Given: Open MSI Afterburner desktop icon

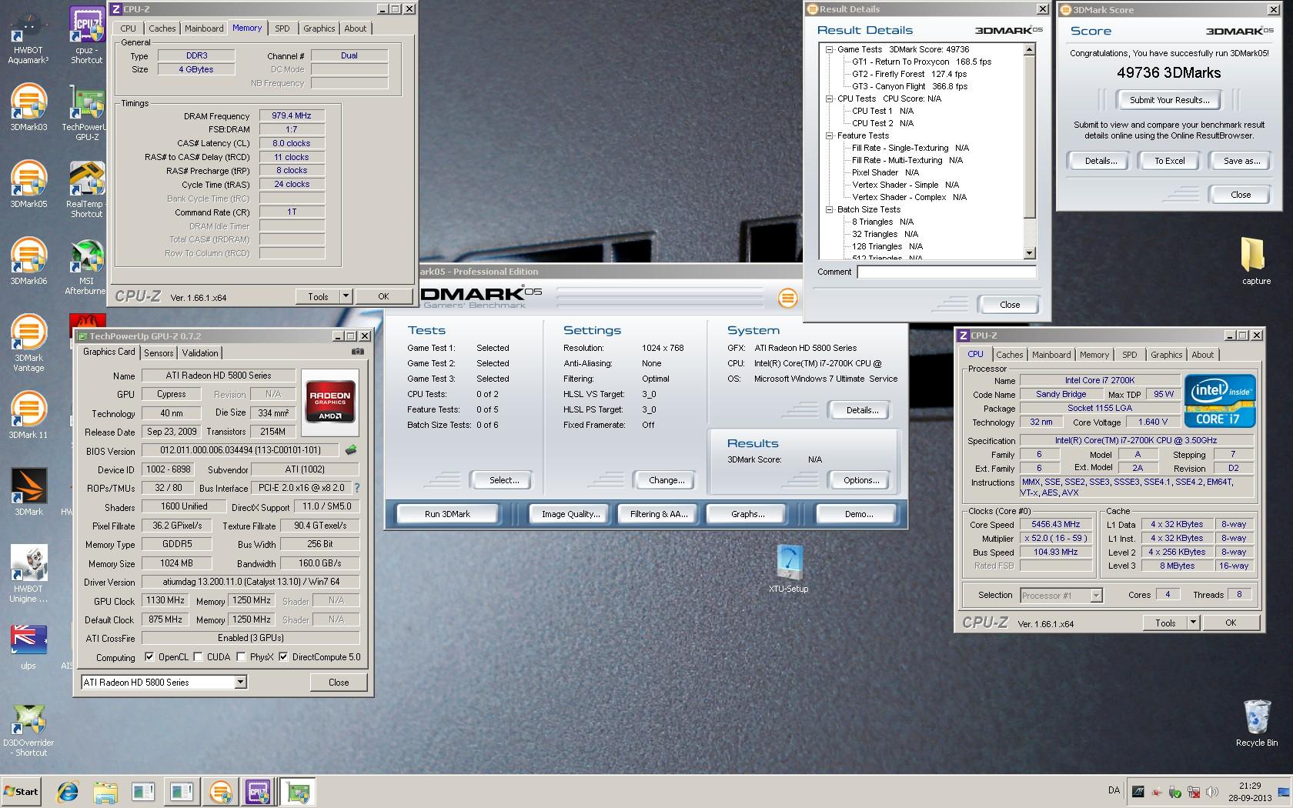Looking at the screenshot, I should [86, 267].
